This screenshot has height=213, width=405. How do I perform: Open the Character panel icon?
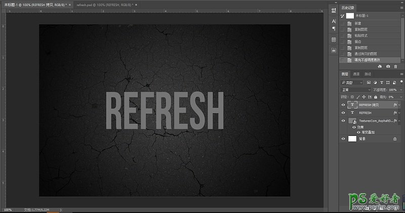334,21
